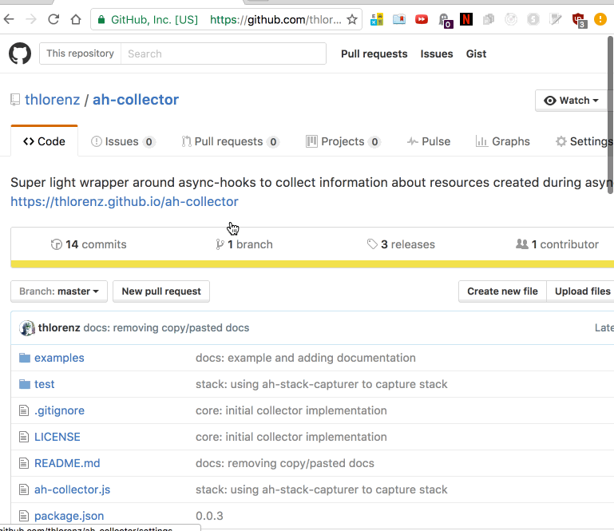Screen dimensions: 614x531
Task: Open the Graphs tab
Action: click(502, 141)
